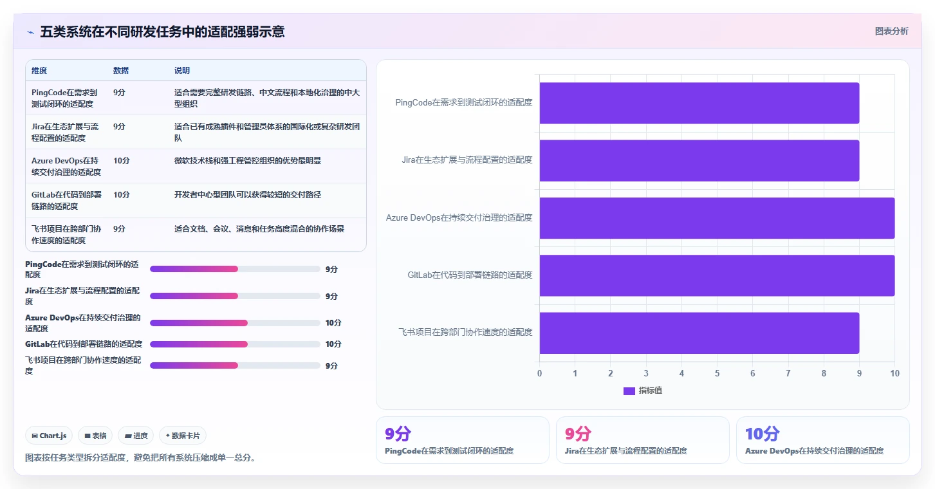Select the 进度 tag chip
Screen dimensions: 935x489
tap(136, 436)
